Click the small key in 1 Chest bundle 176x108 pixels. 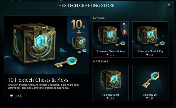[160, 44]
